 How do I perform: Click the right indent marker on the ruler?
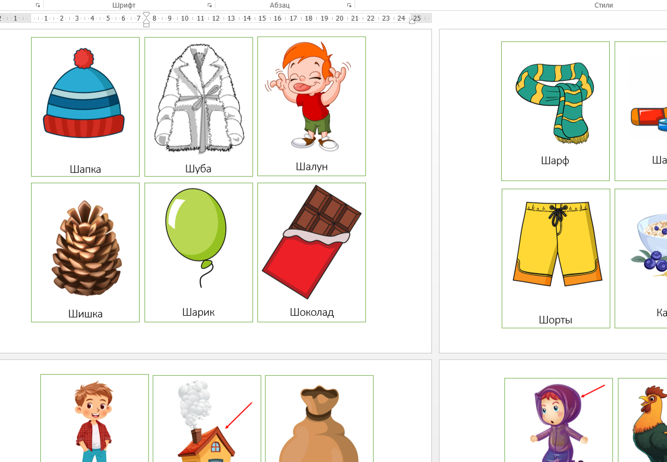[x=412, y=20]
